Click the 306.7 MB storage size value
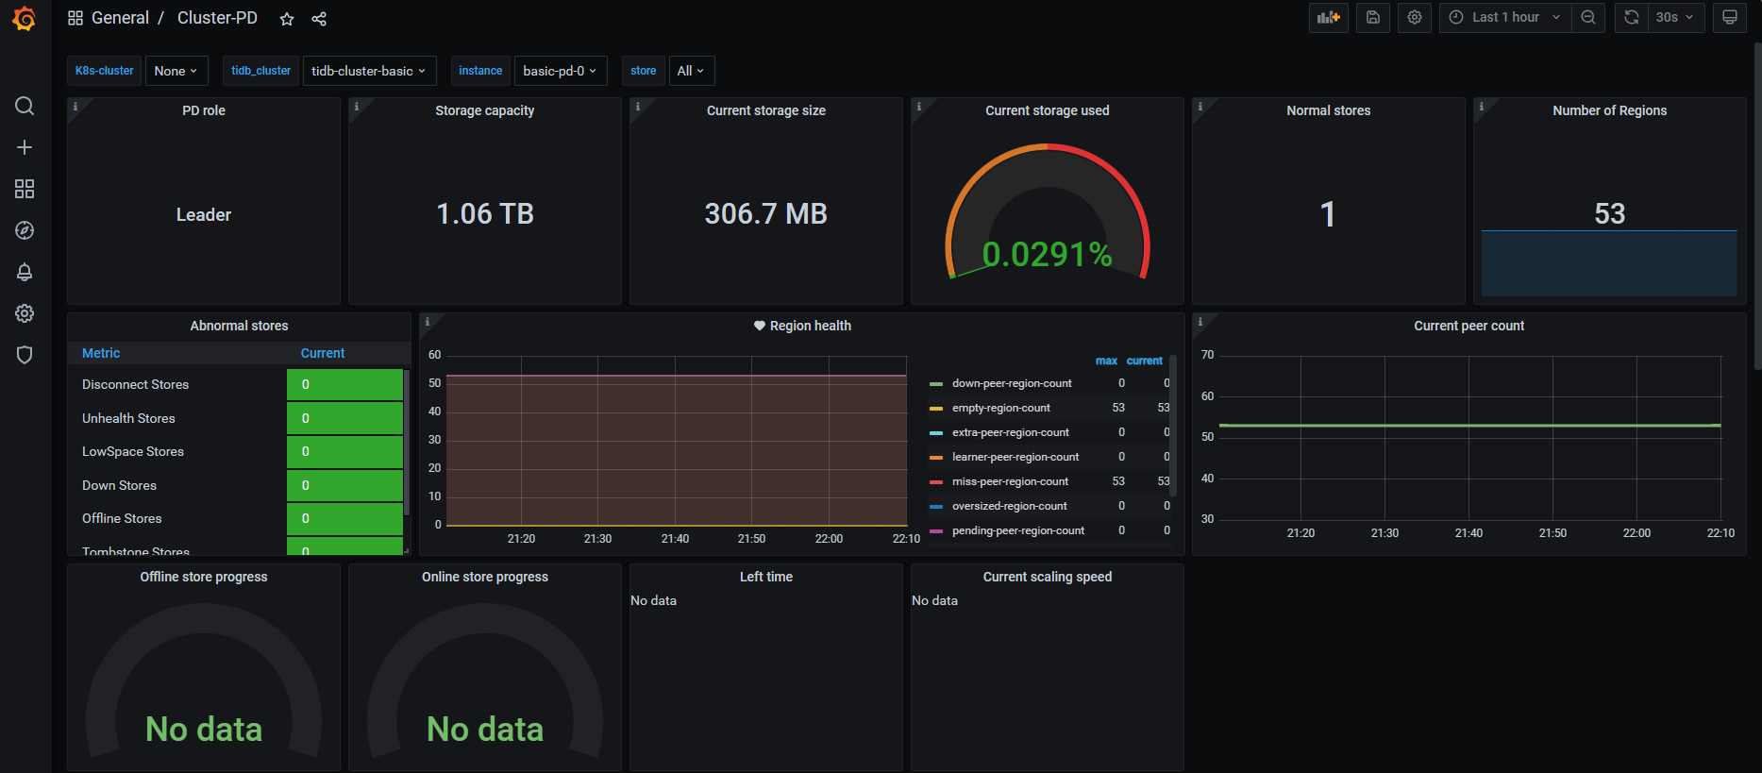 point(766,214)
